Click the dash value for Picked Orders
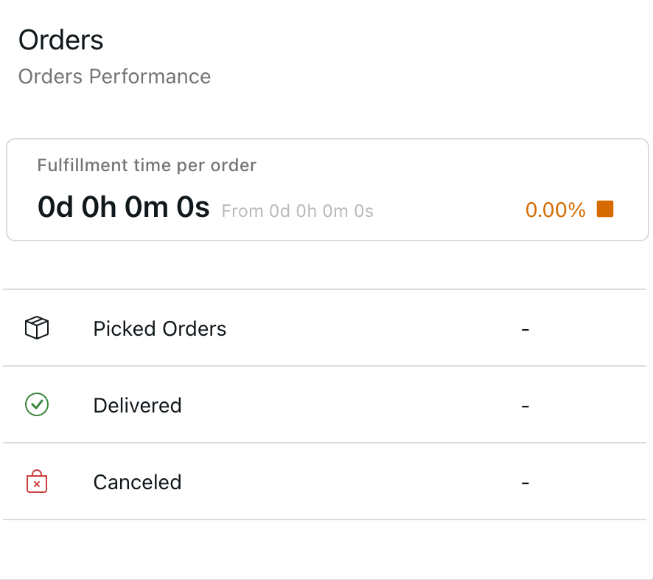Viewport: 653px width, 580px height. click(525, 328)
